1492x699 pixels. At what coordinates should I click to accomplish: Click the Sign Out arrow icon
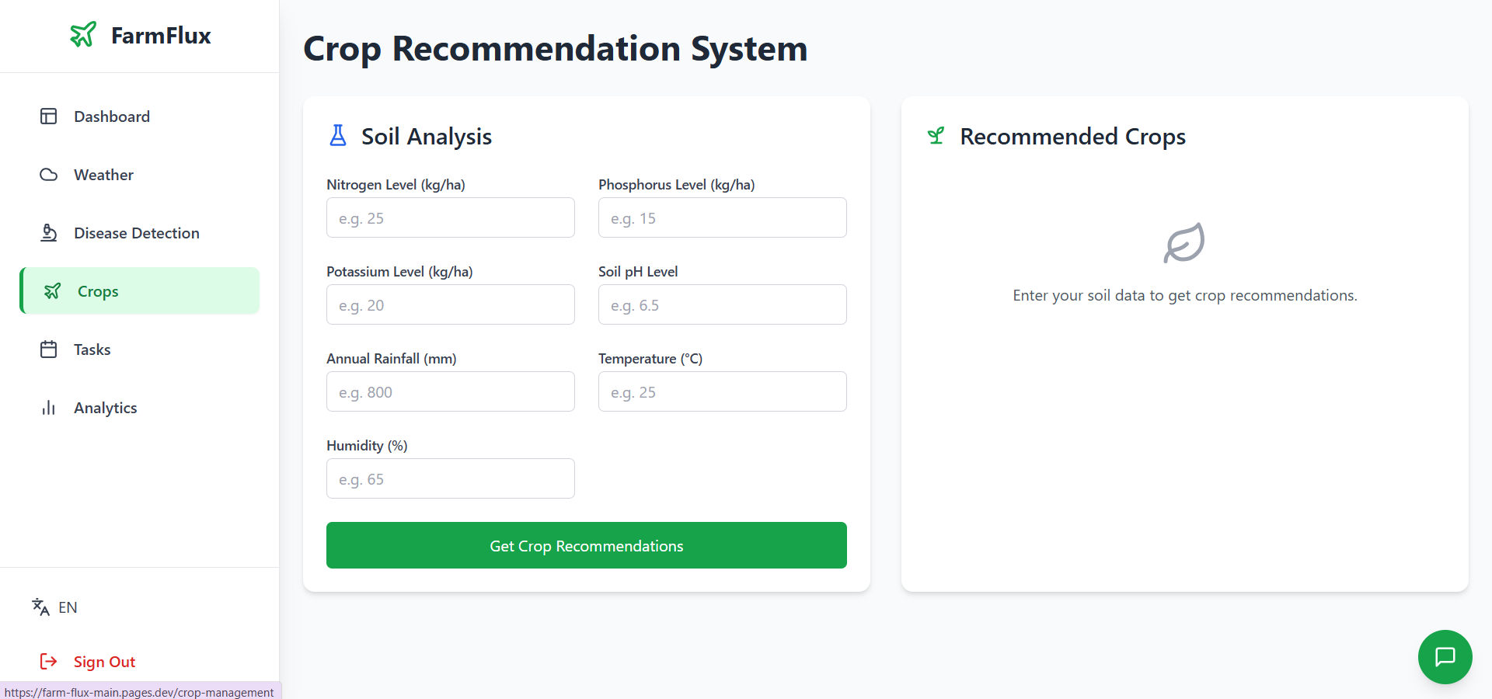coord(48,662)
